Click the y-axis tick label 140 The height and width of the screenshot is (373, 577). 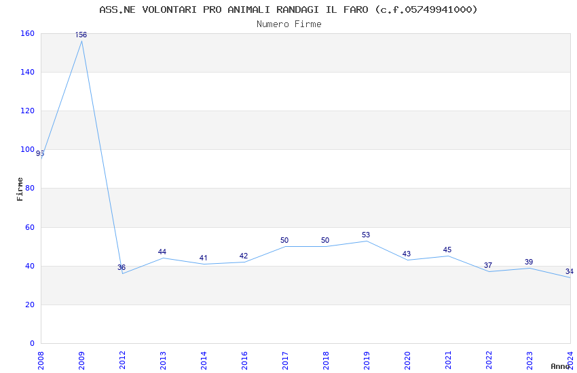28,72
